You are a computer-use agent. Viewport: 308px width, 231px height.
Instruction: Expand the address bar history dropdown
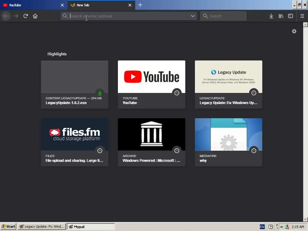tap(193, 16)
